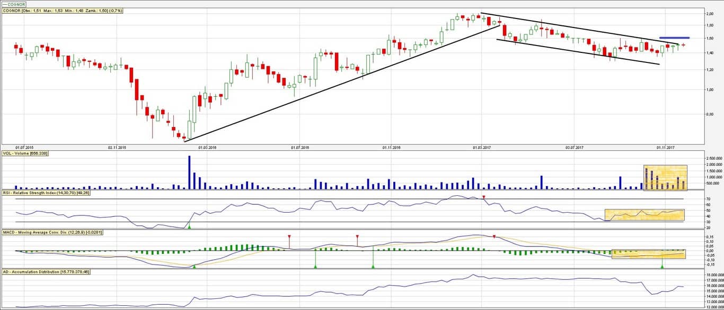Click rightmost green MACD arrow near 01.11.2017
Screen dimensions: 724x310
(662, 267)
